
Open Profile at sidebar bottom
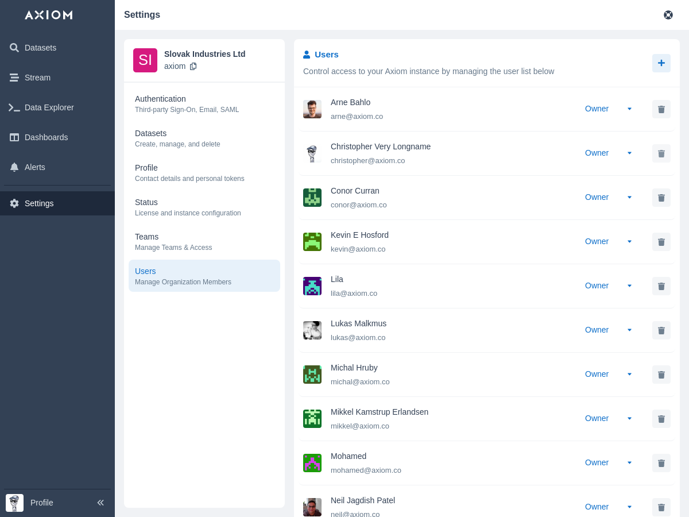tap(41, 503)
